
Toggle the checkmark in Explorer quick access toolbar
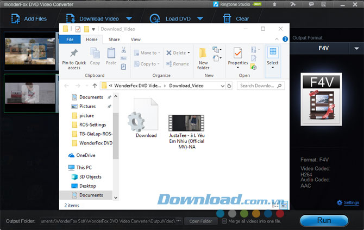click(x=78, y=29)
